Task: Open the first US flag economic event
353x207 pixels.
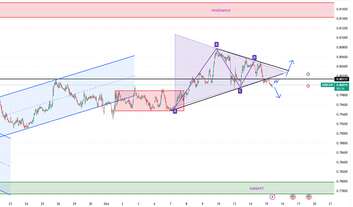Action: [x=293, y=197]
